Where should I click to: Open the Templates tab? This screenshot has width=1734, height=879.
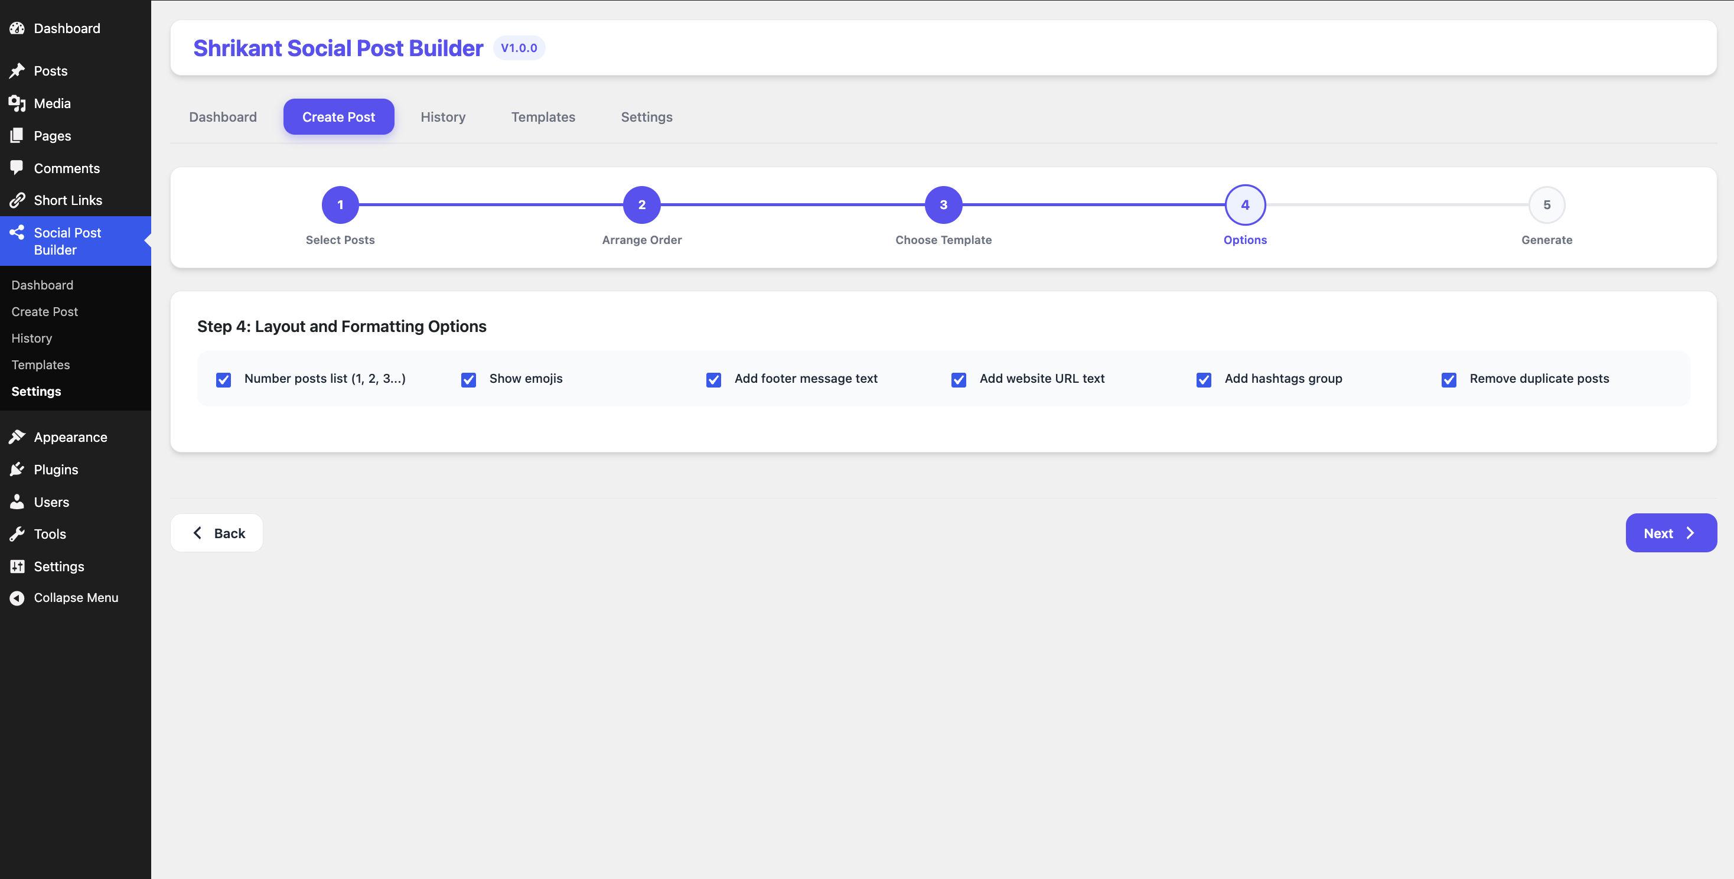pos(543,116)
